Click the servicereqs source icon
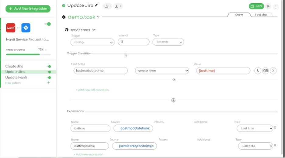 click(x=66, y=30)
